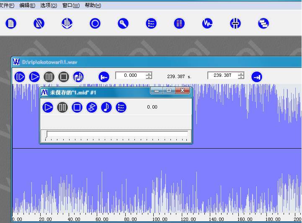Click the 140.00 mark on the timeline

coord(216,219)
